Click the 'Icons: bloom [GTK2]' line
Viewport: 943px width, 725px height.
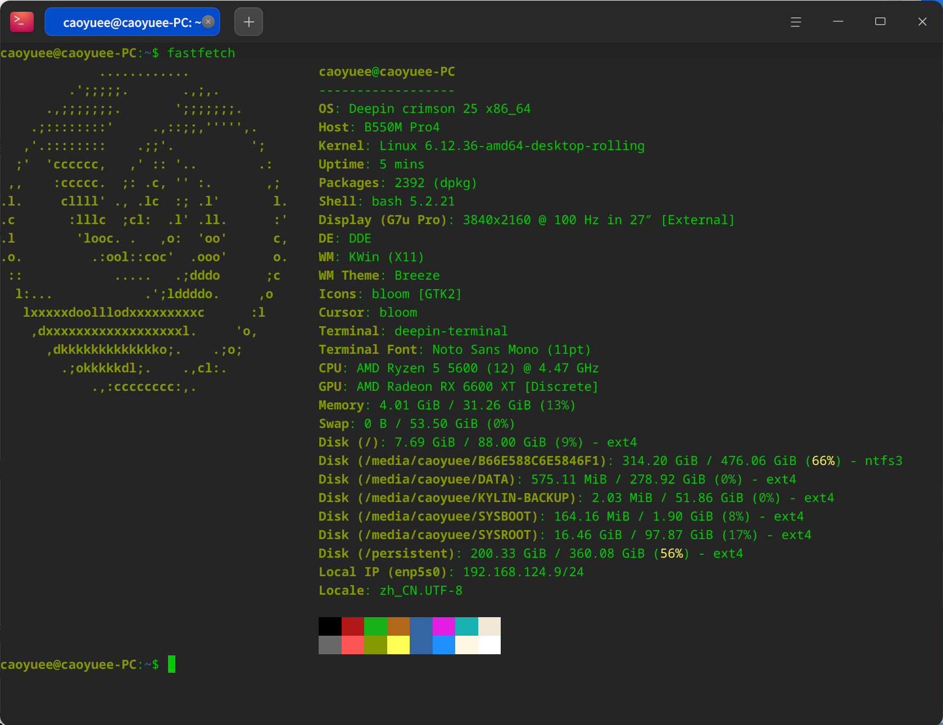click(390, 294)
